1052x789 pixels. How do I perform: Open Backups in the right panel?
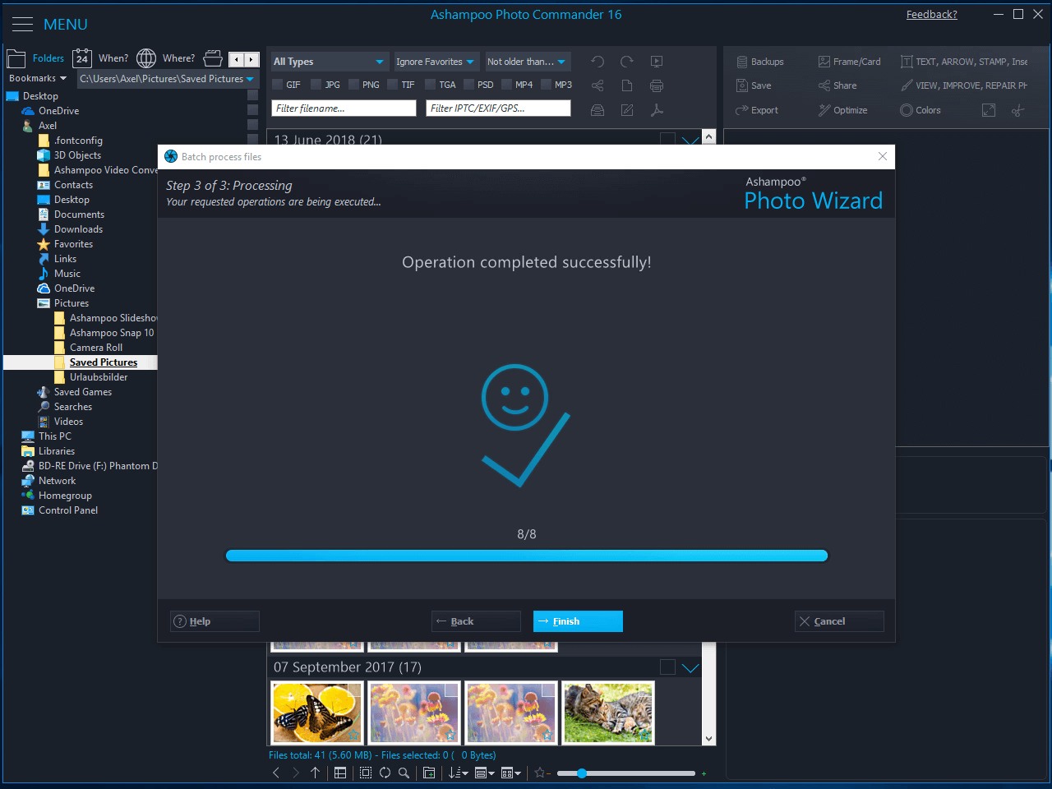[760, 62]
